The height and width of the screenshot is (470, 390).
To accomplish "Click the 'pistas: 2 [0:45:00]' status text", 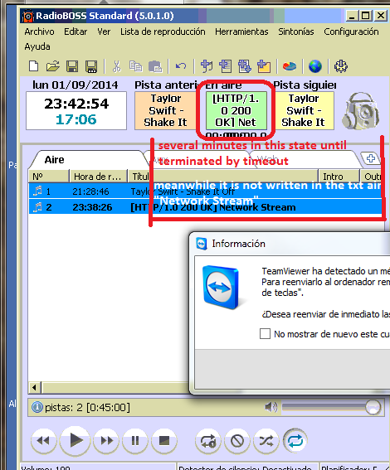I will tap(88, 407).
